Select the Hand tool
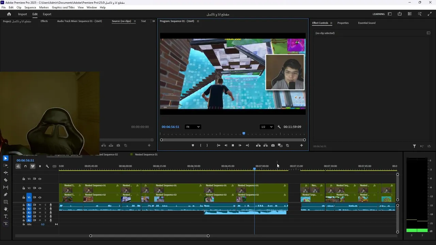 coord(5,209)
